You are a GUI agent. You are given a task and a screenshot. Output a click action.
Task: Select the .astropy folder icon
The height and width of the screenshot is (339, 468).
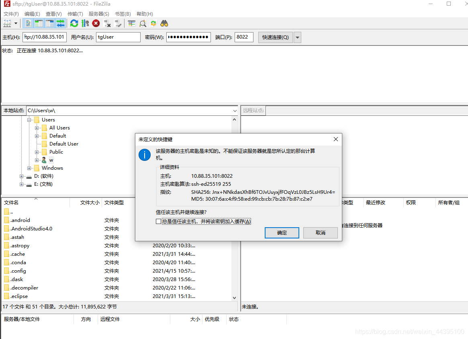[6, 246]
